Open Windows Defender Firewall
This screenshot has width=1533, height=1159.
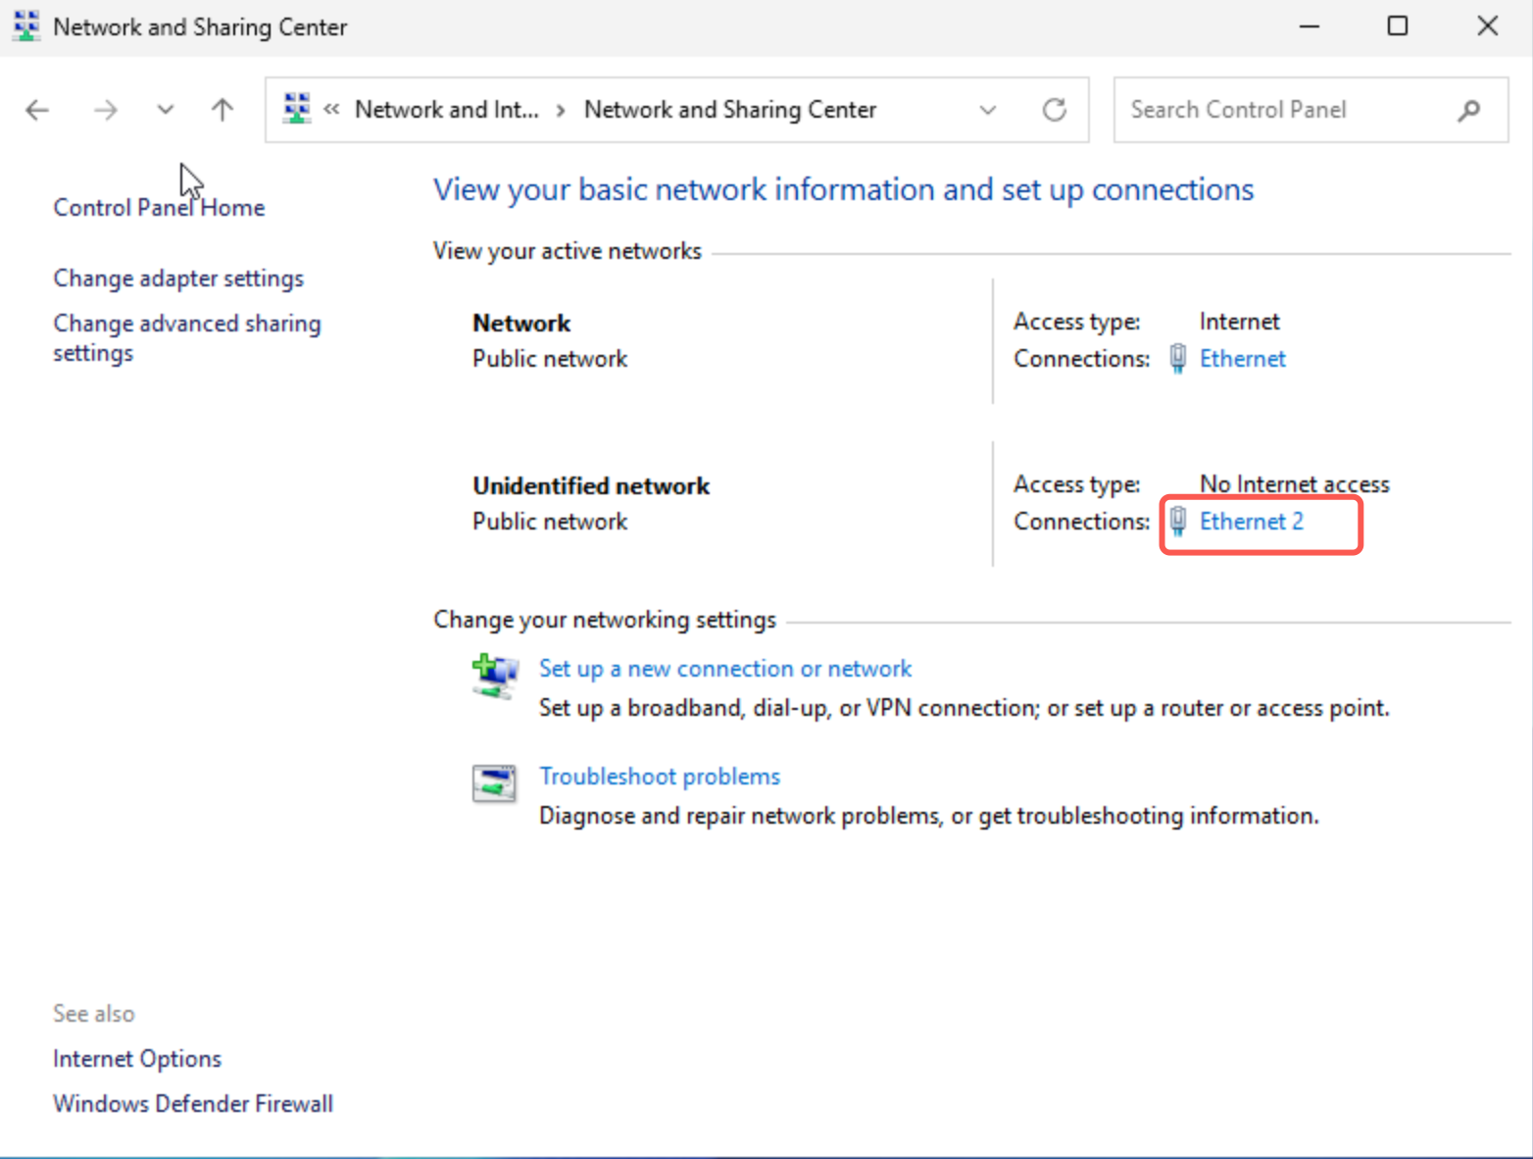tap(193, 1104)
